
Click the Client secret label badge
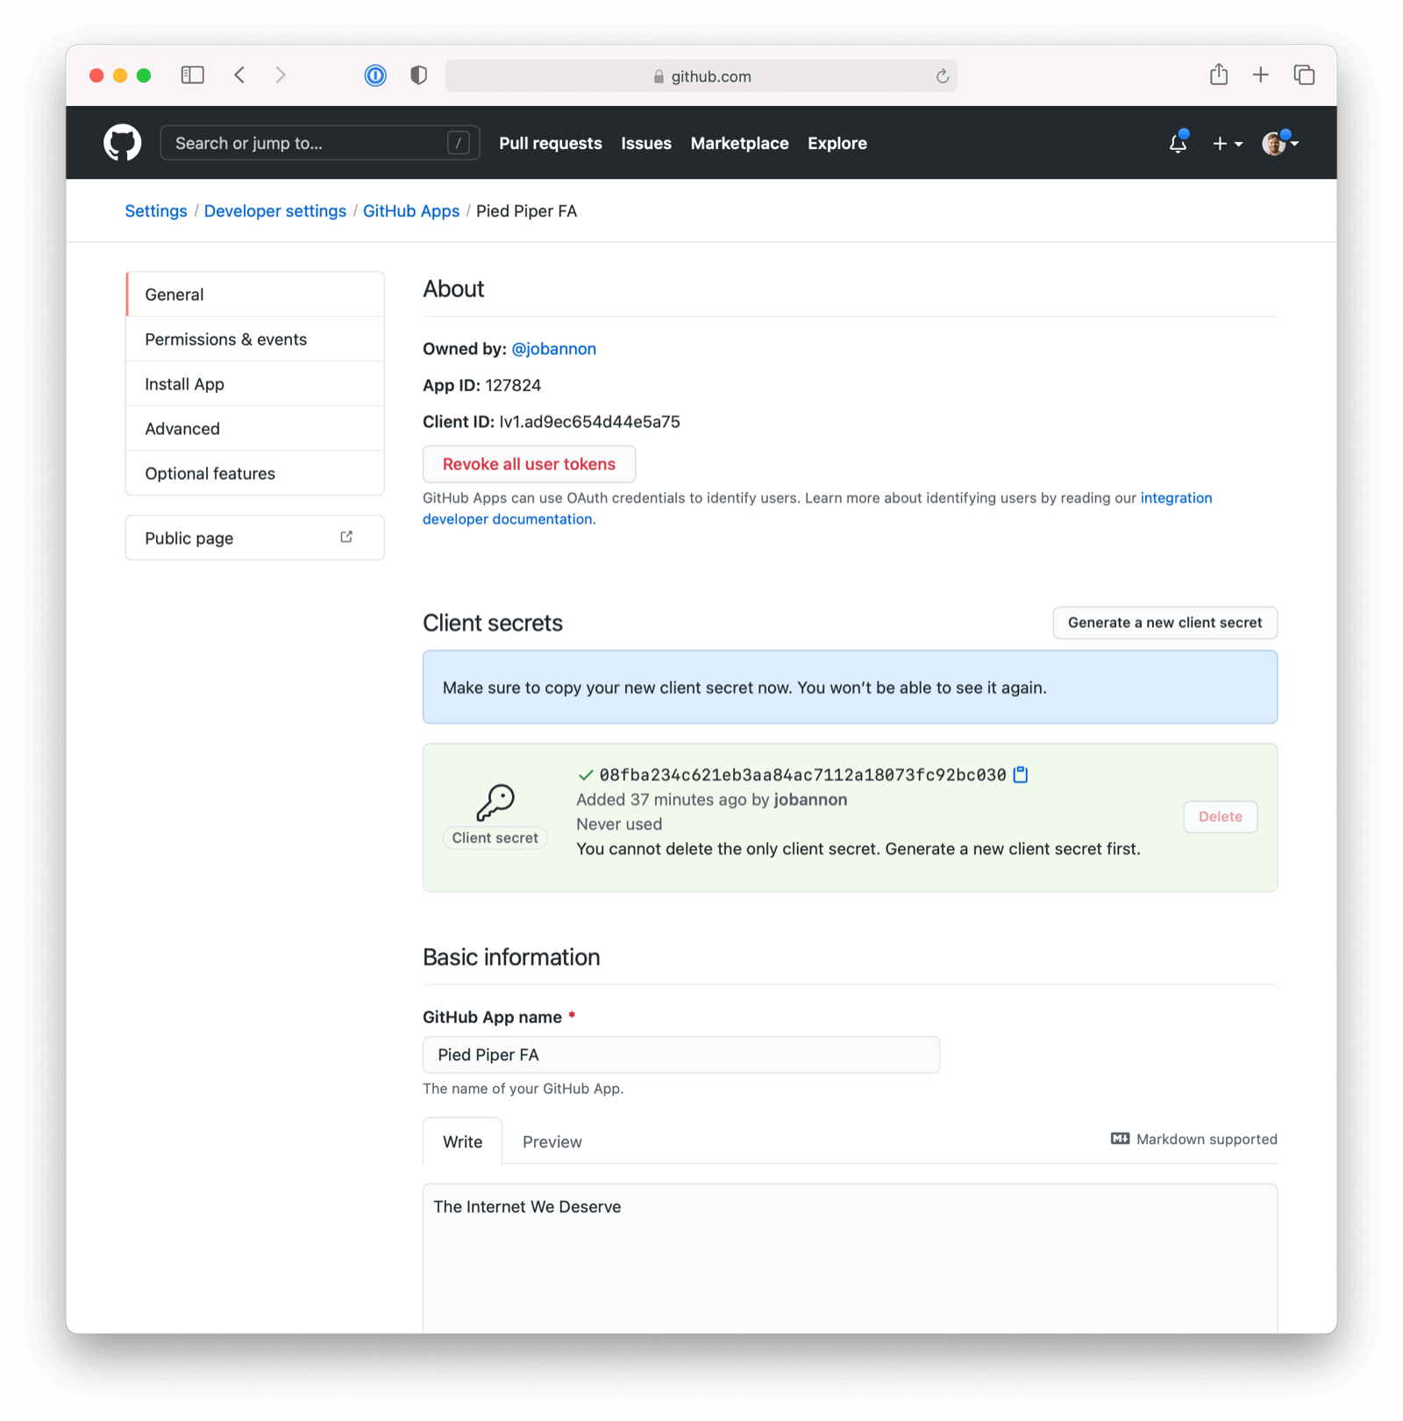[x=495, y=838]
